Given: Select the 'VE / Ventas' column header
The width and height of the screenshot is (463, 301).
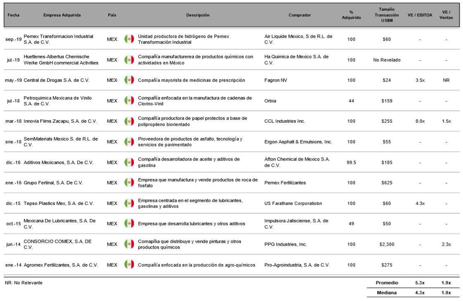Looking at the screenshot, I should coord(446,15).
